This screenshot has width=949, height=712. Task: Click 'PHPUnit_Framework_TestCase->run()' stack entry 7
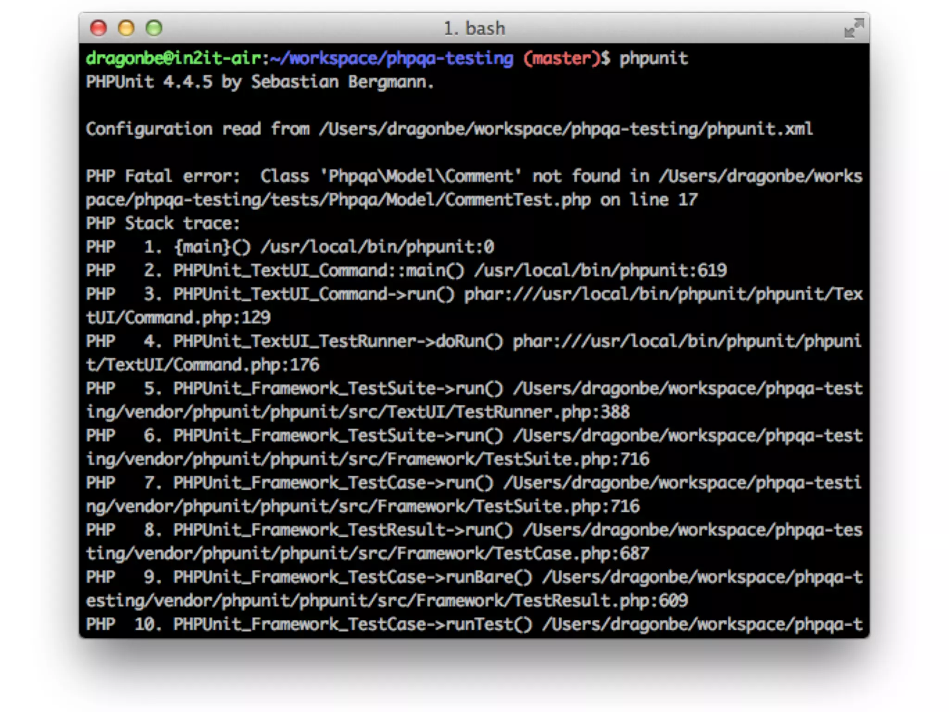pyautogui.click(x=333, y=483)
